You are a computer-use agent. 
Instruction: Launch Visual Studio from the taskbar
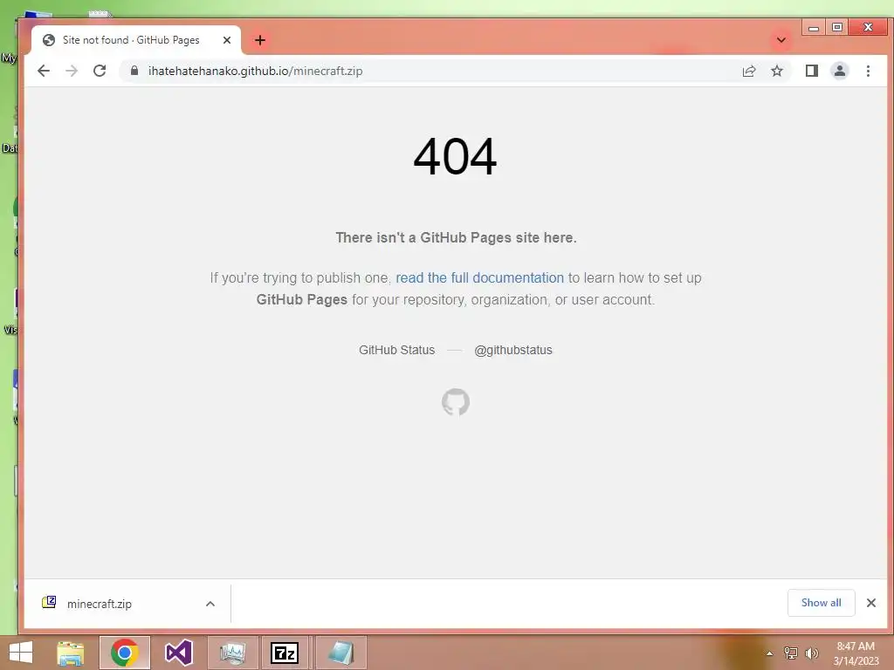click(178, 653)
